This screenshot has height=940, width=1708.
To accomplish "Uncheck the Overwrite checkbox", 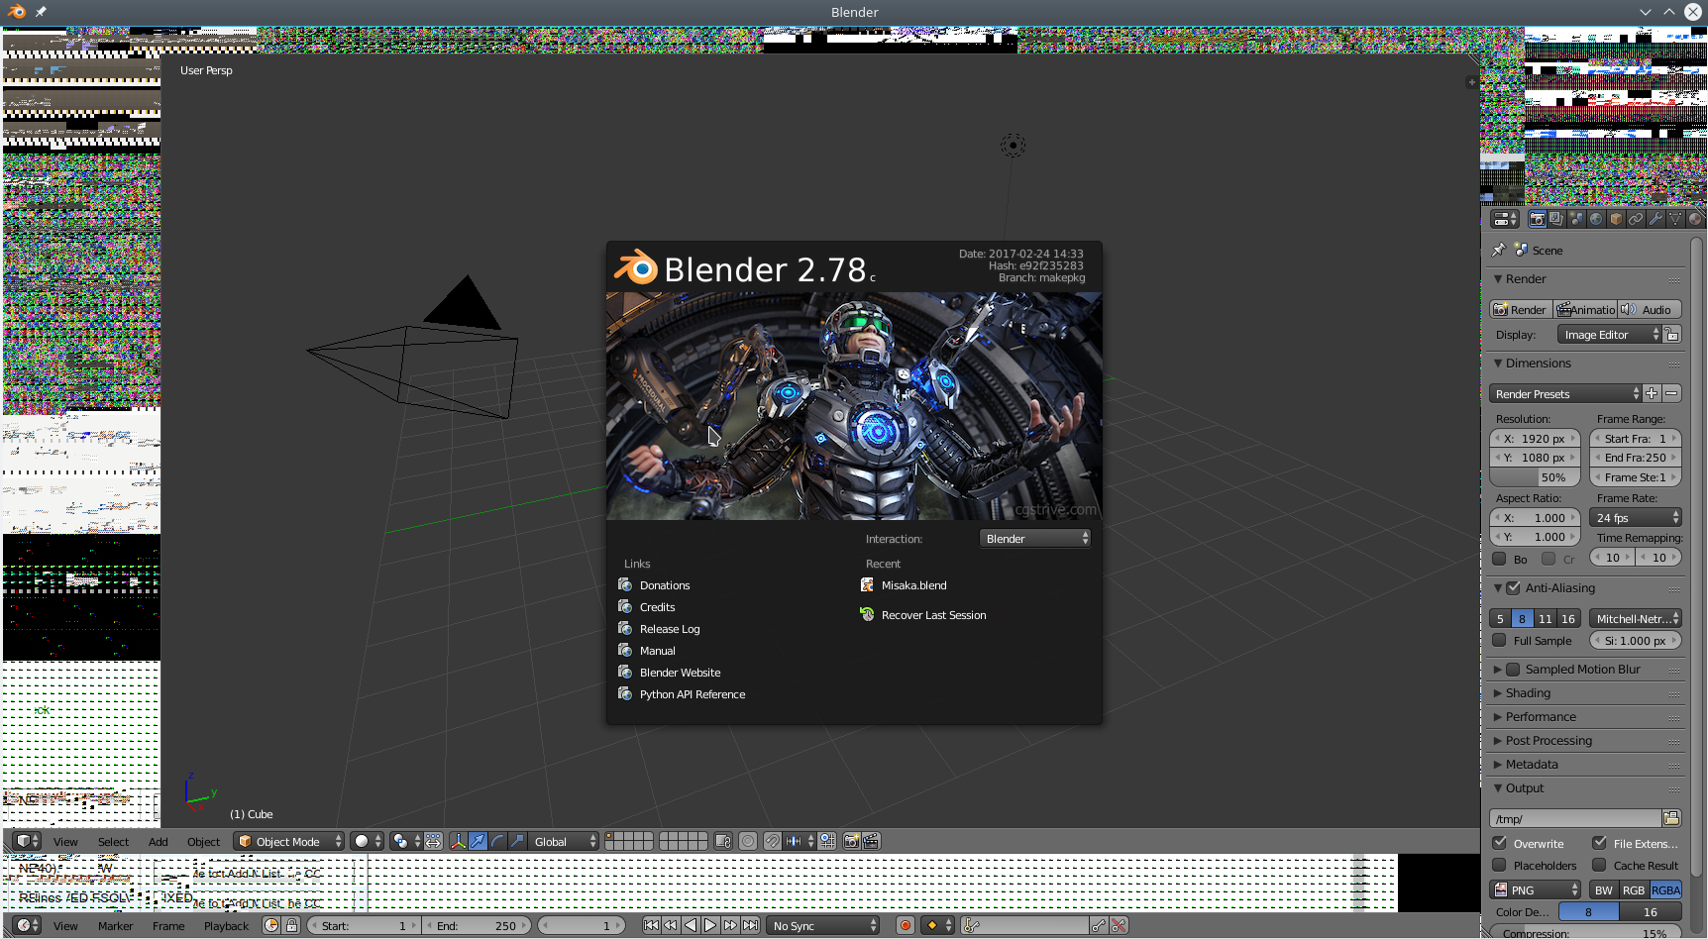I will point(1500,843).
